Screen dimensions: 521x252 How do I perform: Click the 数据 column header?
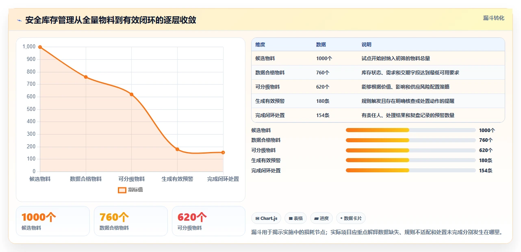tap(321, 45)
